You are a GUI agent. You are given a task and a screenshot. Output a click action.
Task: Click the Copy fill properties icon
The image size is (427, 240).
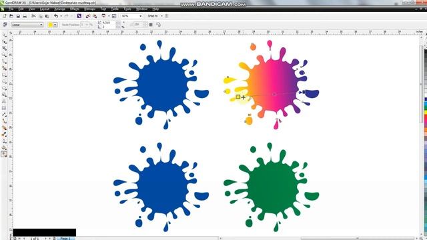[x=159, y=25]
